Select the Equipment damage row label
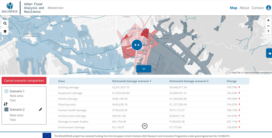This screenshot has width=272, height=138. [x=70, y=93]
